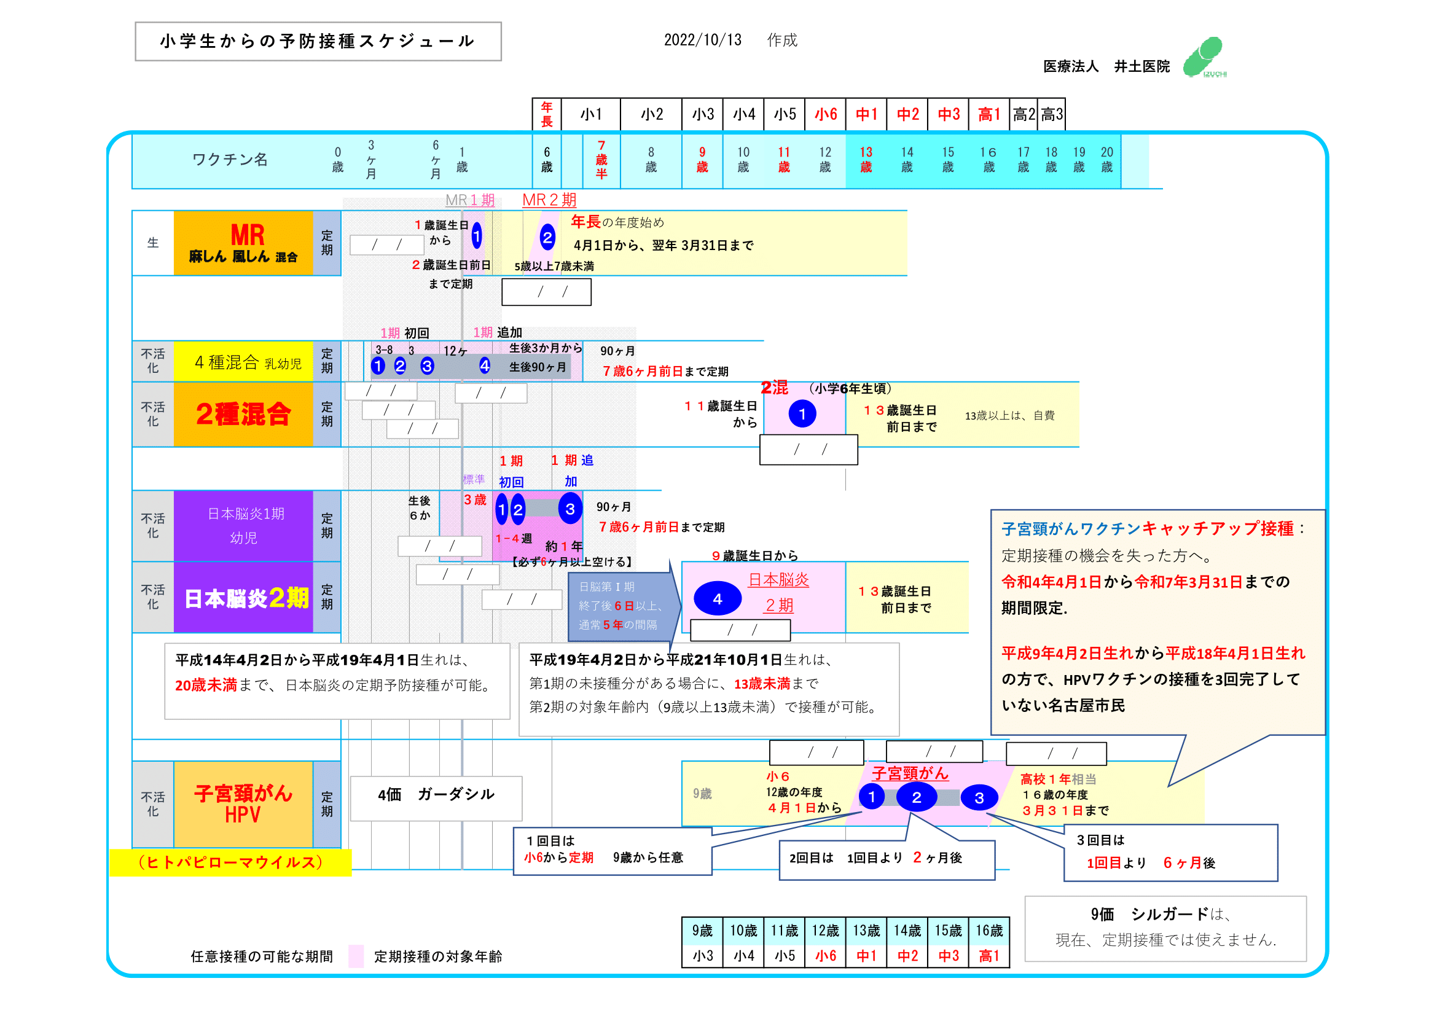
Task: Click the 8歳 age header
Action: (x=651, y=160)
